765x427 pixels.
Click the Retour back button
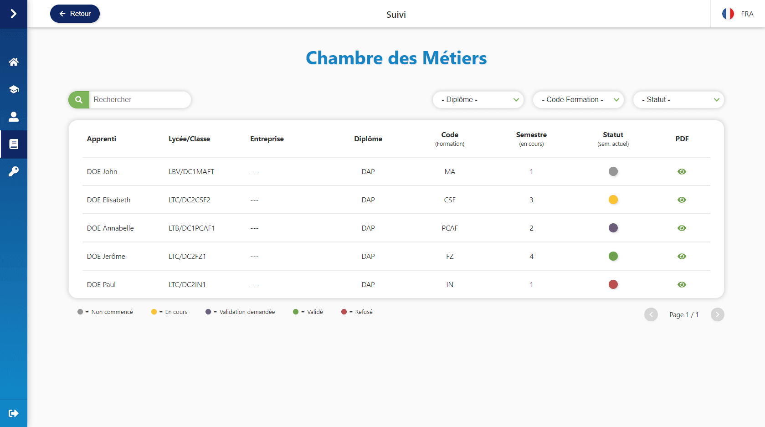[x=75, y=14]
